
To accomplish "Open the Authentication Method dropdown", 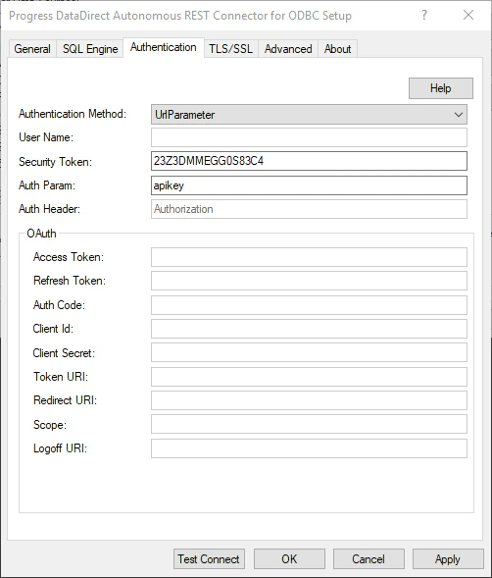I will (x=309, y=115).
